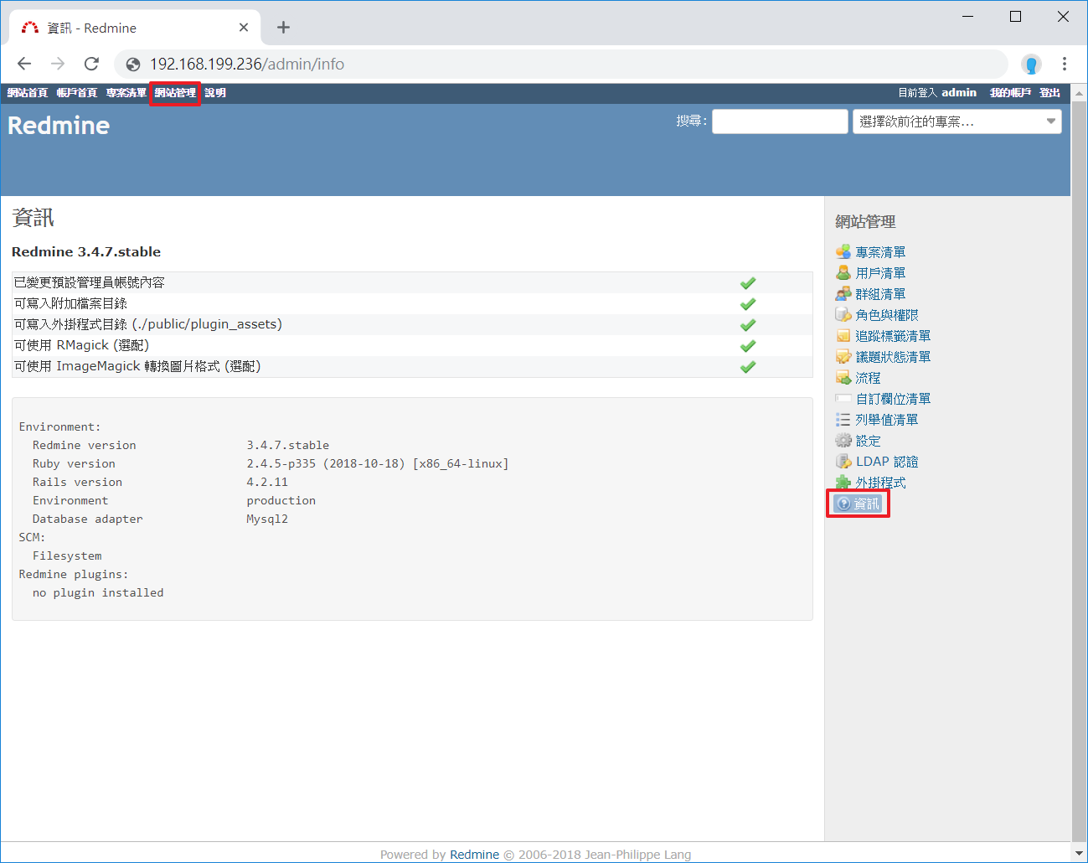
Task: Select the 資訊 - Redmine browser tab
Action: 135,28
